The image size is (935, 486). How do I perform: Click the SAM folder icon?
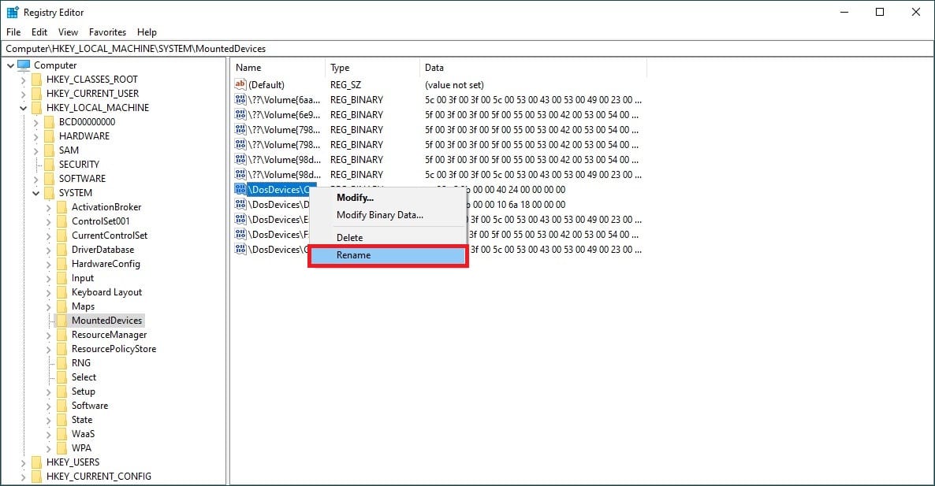click(49, 150)
